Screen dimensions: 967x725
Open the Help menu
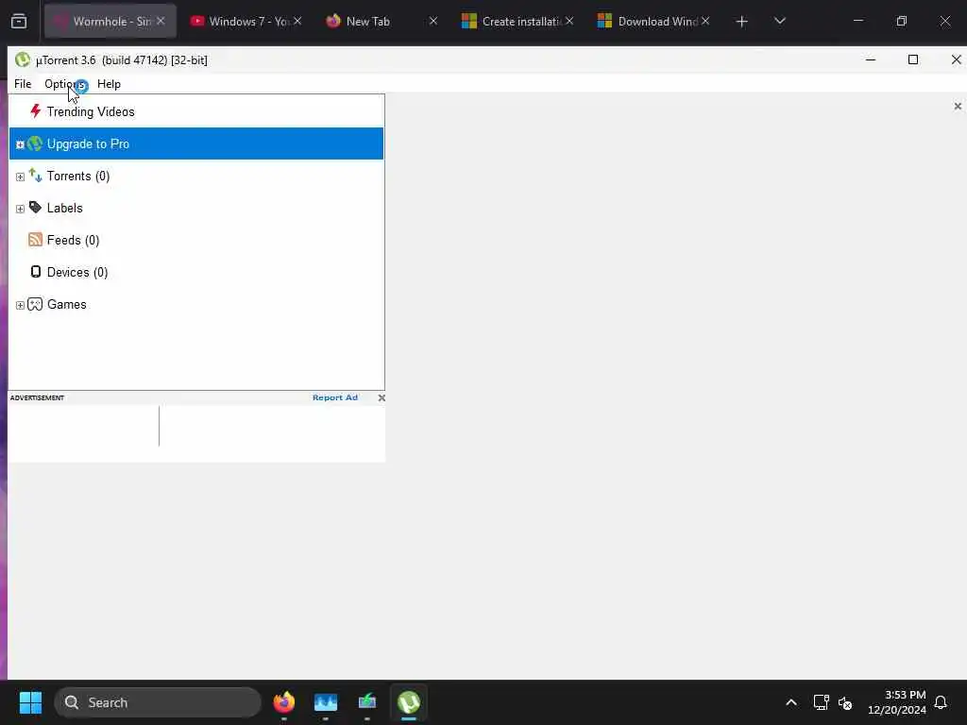click(109, 84)
